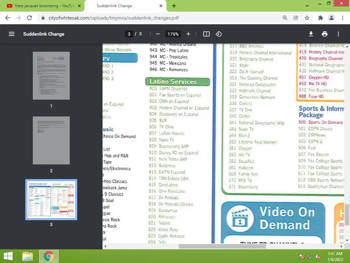
Task: Click '500 Sports On Demand' entry
Action: 321,122
